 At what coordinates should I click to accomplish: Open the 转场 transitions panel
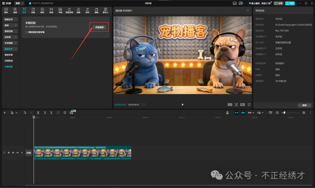pos(51,10)
